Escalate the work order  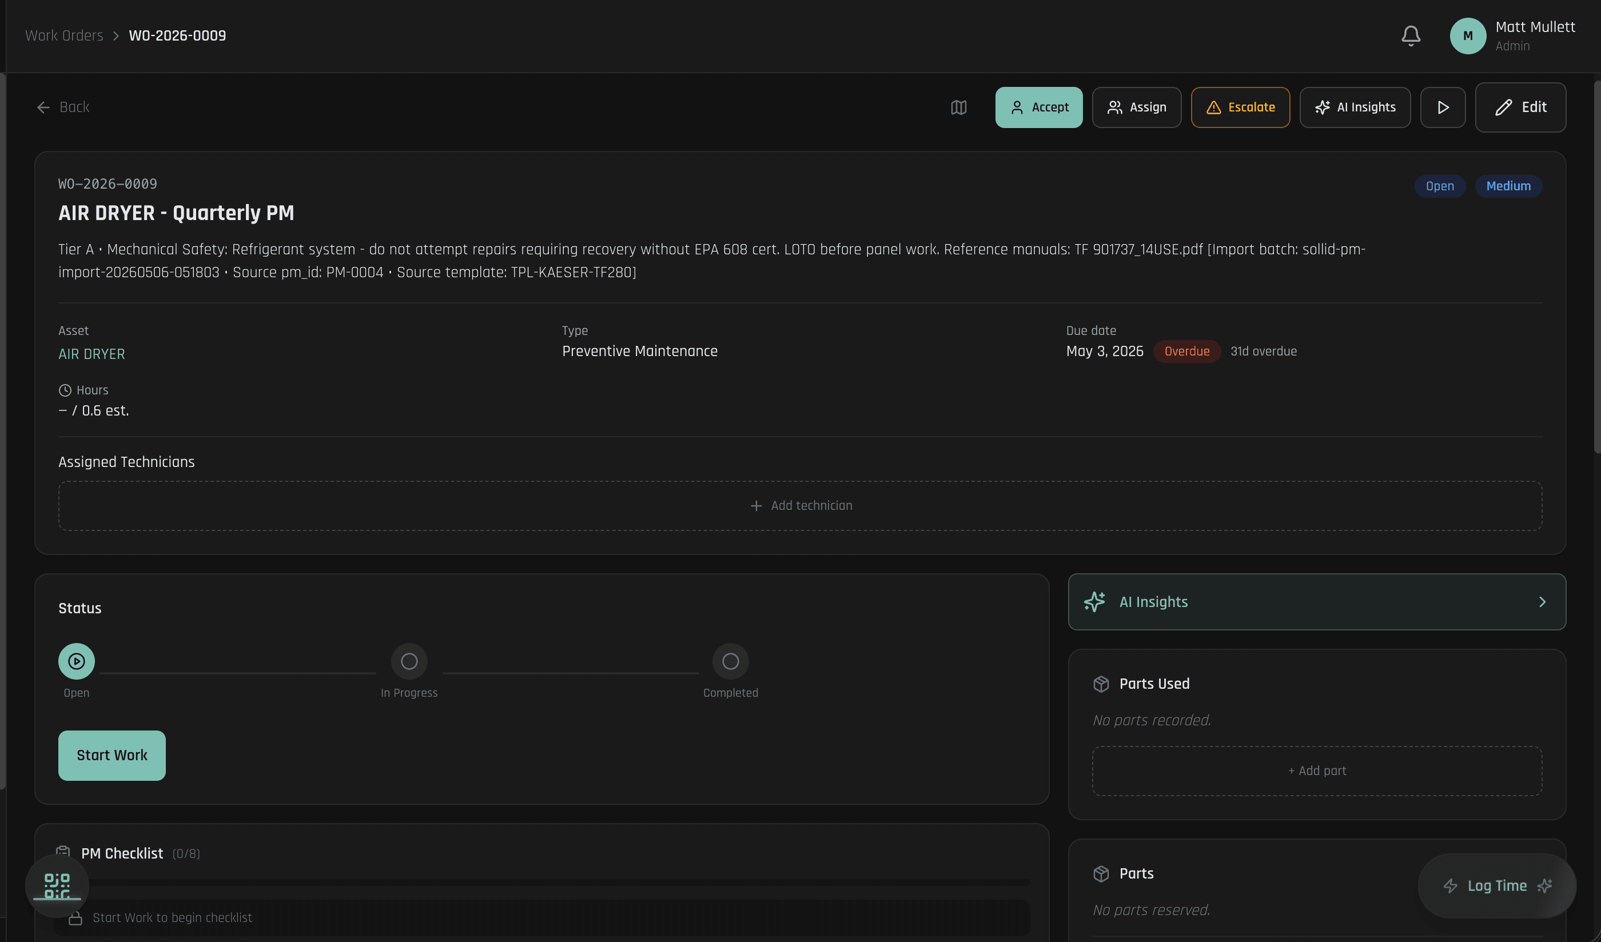click(1240, 107)
